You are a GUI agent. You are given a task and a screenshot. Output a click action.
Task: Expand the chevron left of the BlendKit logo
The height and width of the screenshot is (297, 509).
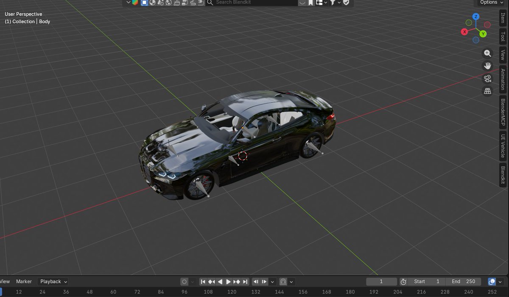pos(129,3)
